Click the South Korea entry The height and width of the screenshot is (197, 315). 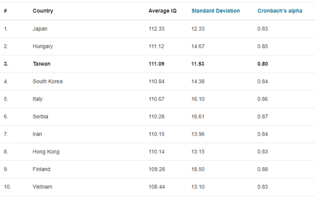click(48, 81)
